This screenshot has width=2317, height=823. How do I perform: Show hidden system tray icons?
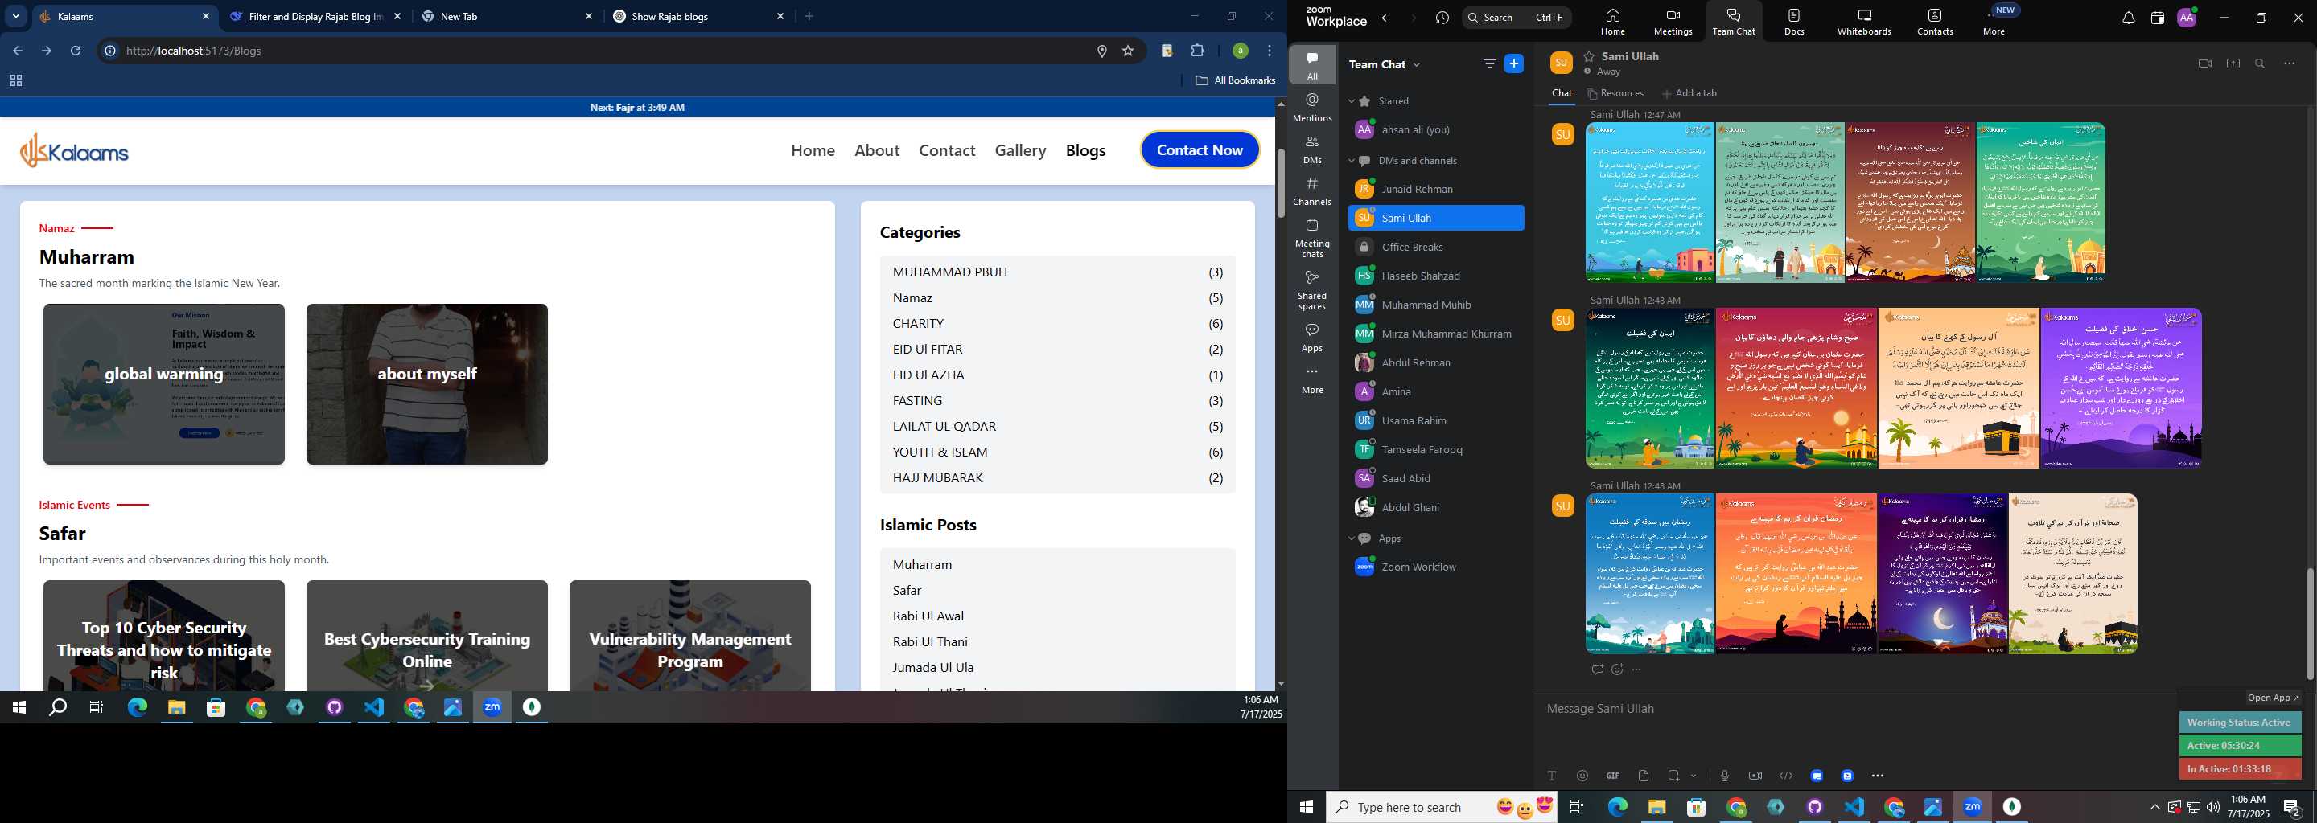[2154, 807]
